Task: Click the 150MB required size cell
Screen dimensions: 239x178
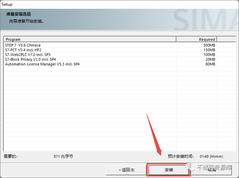Action: (x=209, y=50)
